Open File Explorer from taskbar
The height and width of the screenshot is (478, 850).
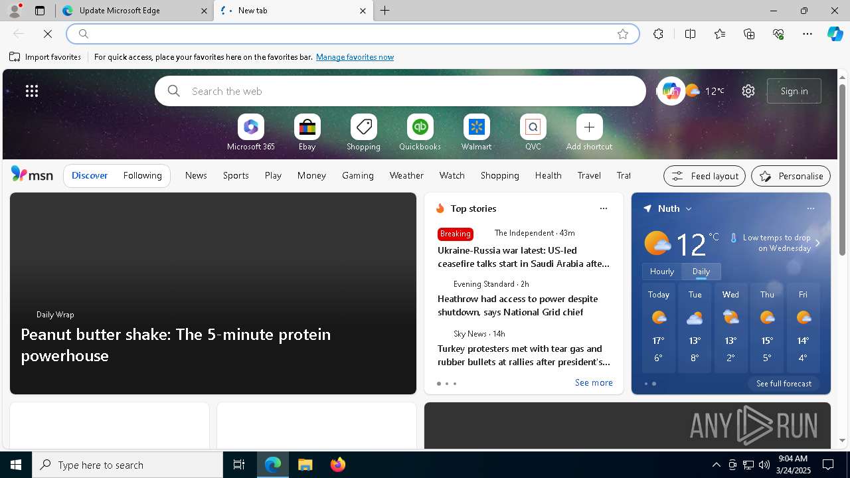coord(305,465)
